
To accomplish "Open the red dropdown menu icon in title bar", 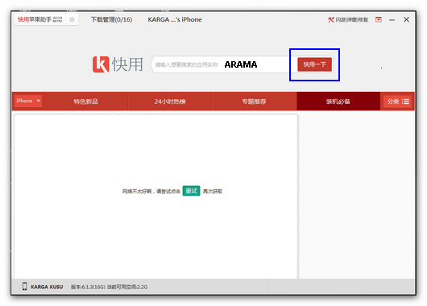I will pyautogui.click(x=378, y=19).
